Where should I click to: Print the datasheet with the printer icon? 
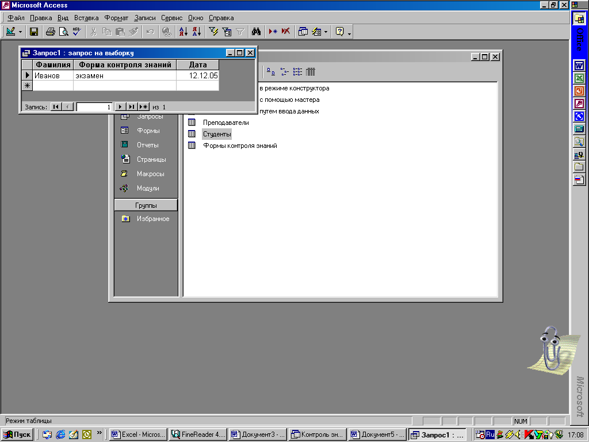51,32
